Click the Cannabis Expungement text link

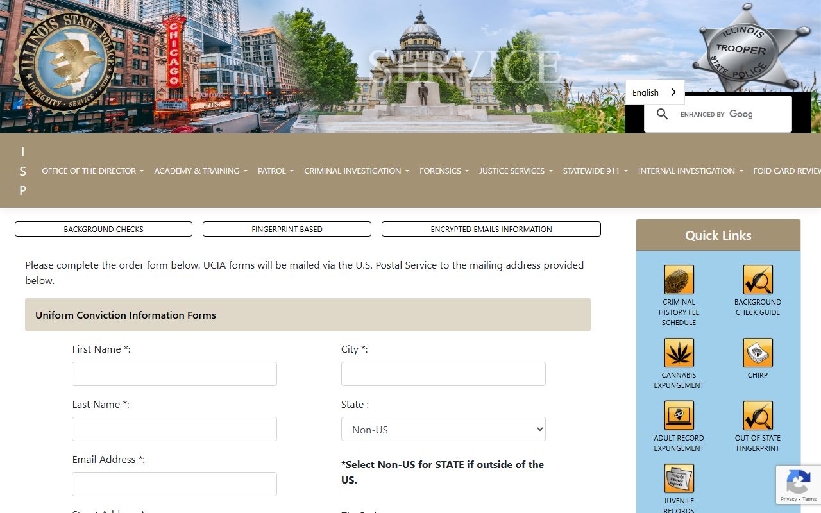(x=679, y=380)
